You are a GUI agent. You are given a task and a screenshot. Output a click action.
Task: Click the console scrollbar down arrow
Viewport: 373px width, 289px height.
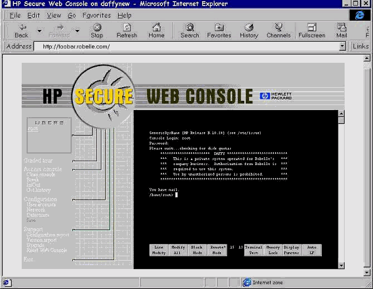click(341, 266)
